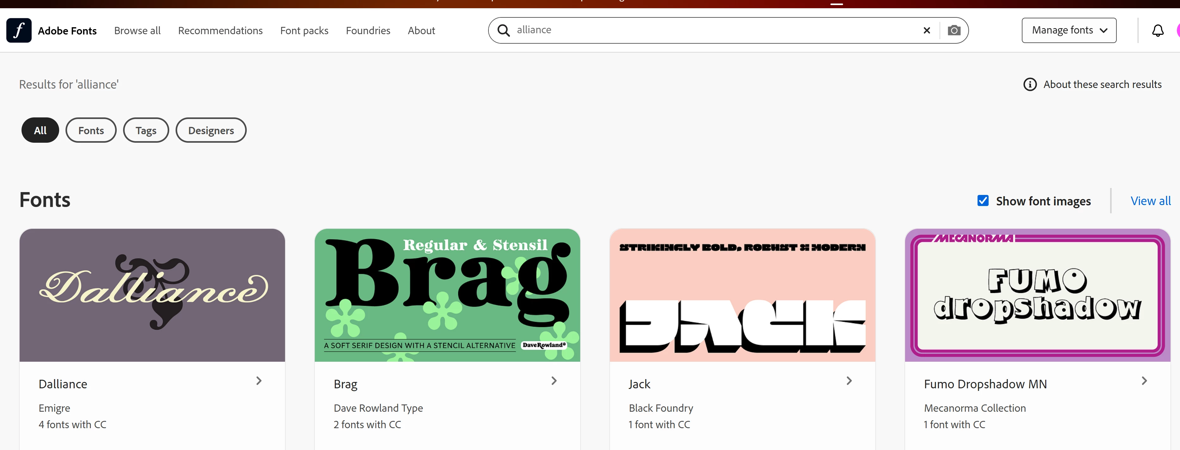The image size is (1180, 450).
Task: Click into the alliance search field
Action: (x=710, y=30)
